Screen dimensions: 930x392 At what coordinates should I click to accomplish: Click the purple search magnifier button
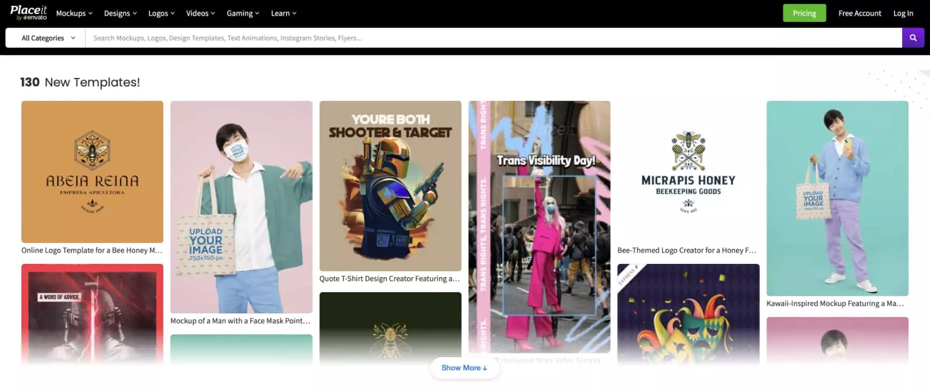click(913, 38)
